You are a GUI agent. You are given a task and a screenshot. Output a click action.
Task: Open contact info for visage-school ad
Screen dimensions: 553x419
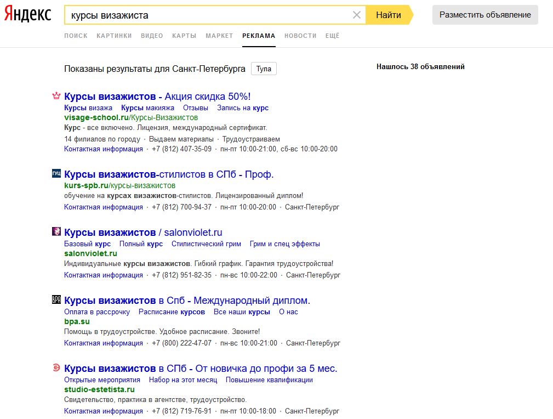click(104, 149)
